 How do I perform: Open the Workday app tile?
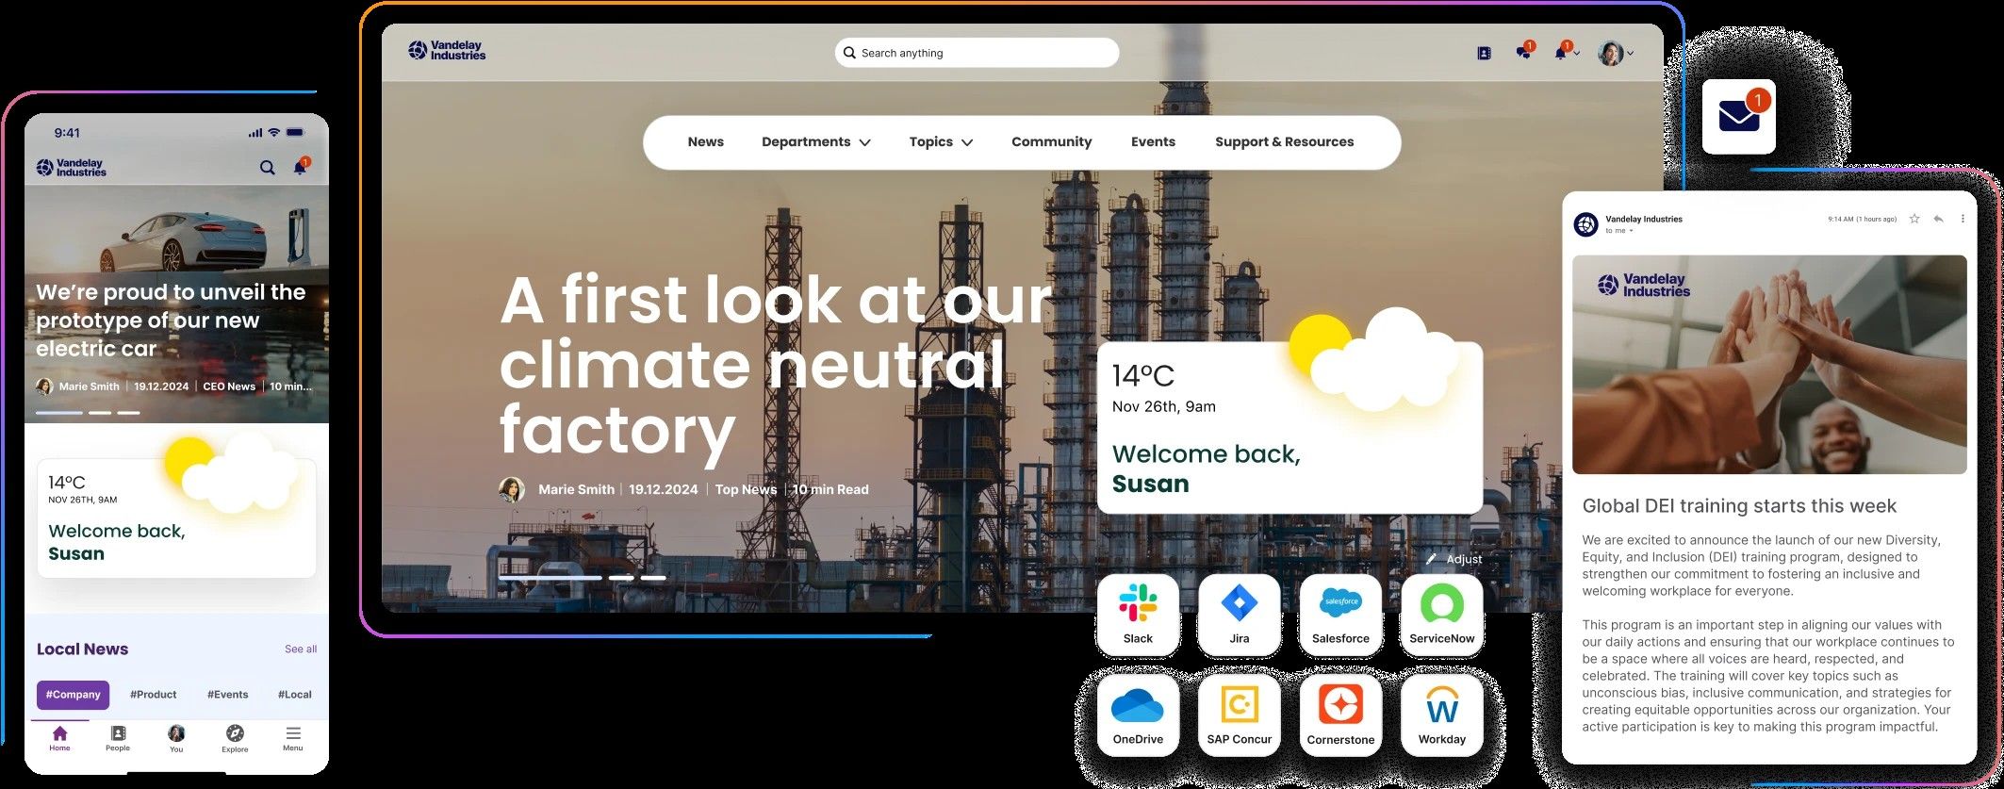(x=1441, y=715)
